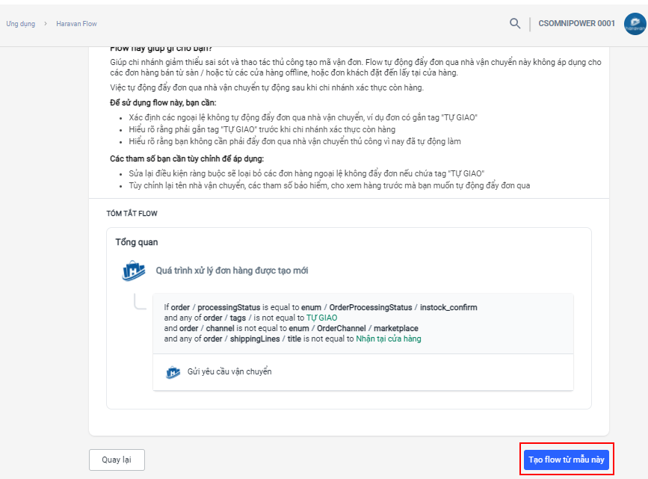648x479 pixels.
Task: Click account name CSOMNIPOWER 0001
Action: tap(576, 24)
